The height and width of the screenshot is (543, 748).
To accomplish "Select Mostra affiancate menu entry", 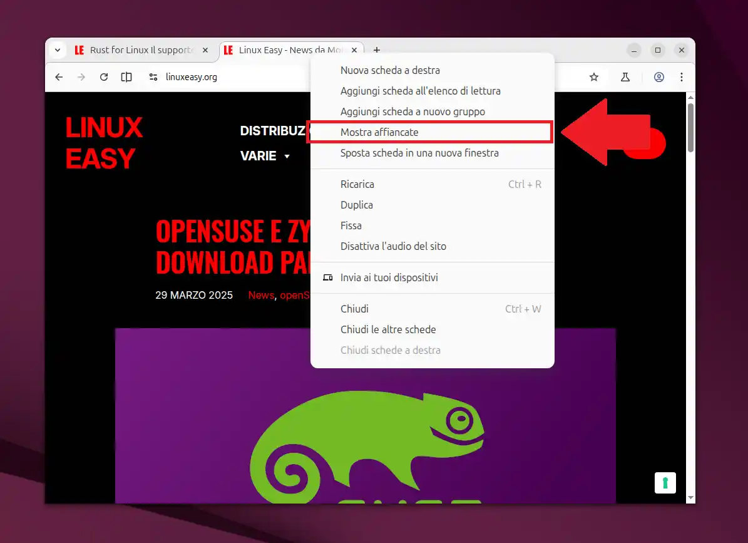I will click(x=432, y=132).
